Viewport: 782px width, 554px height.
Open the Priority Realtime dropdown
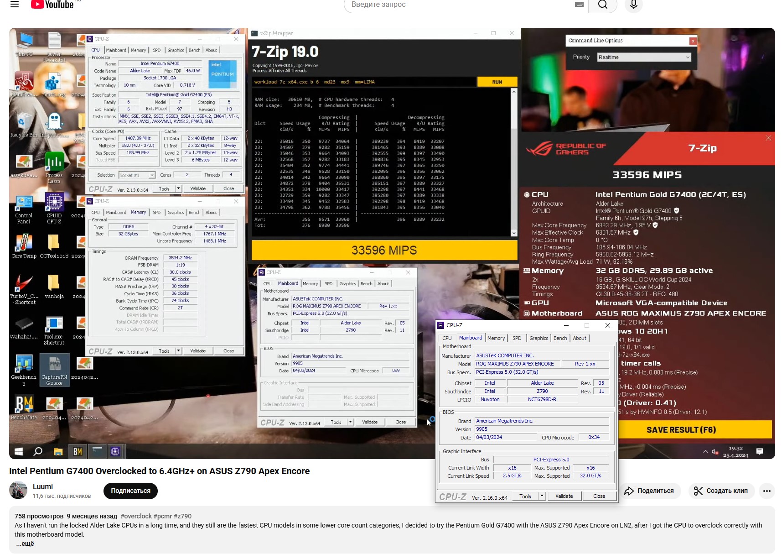point(644,57)
